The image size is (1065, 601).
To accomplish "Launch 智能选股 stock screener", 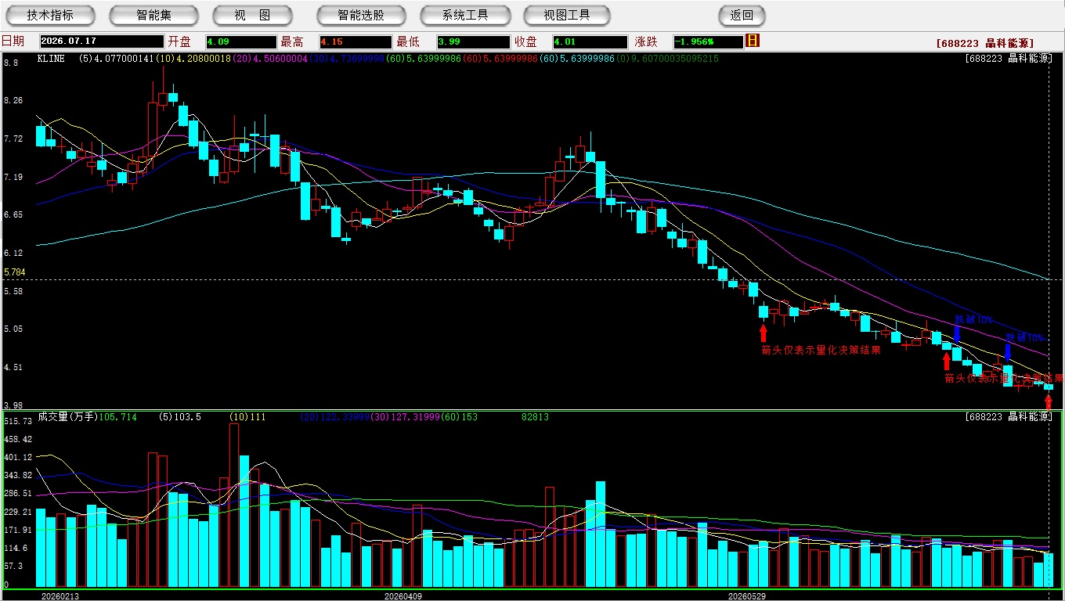I will pyautogui.click(x=361, y=15).
